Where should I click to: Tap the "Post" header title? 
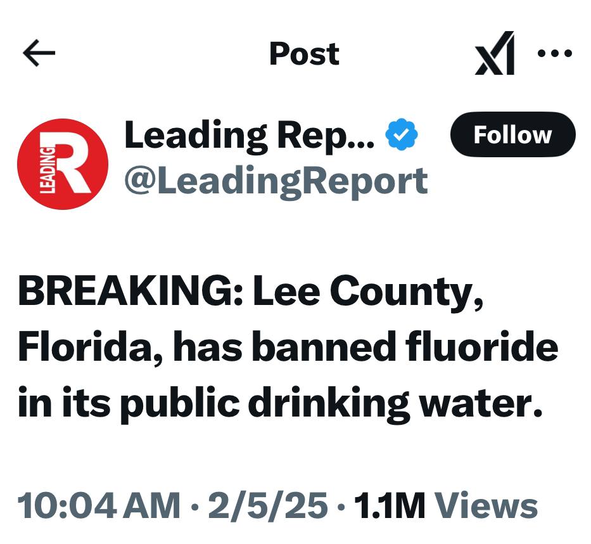[x=304, y=54]
